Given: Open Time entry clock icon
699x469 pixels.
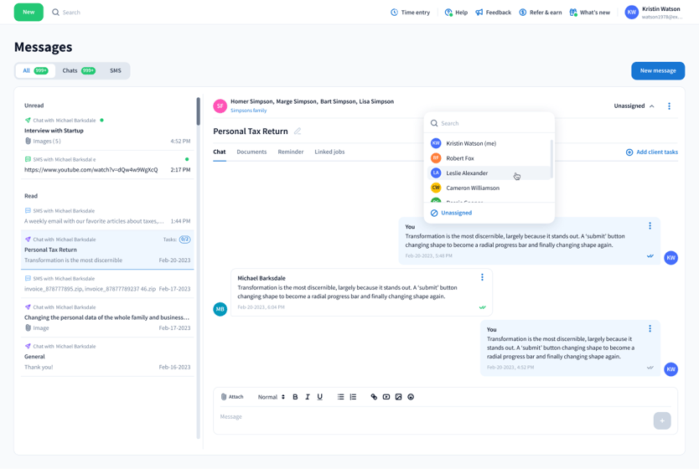Looking at the screenshot, I should point(394,13).
